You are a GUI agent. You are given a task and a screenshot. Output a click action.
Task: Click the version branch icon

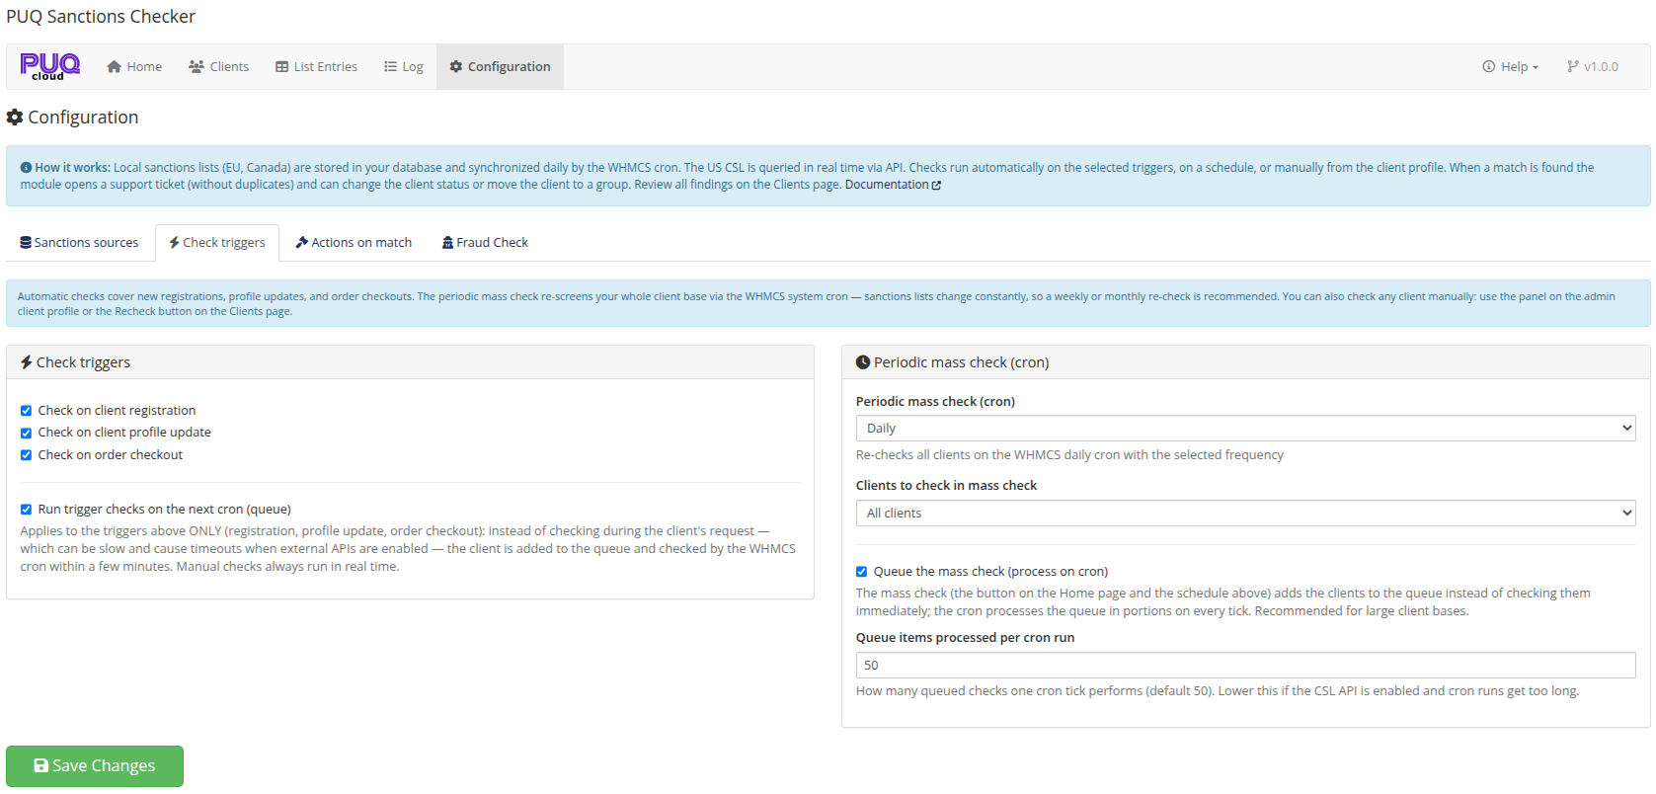point(1572,66)
